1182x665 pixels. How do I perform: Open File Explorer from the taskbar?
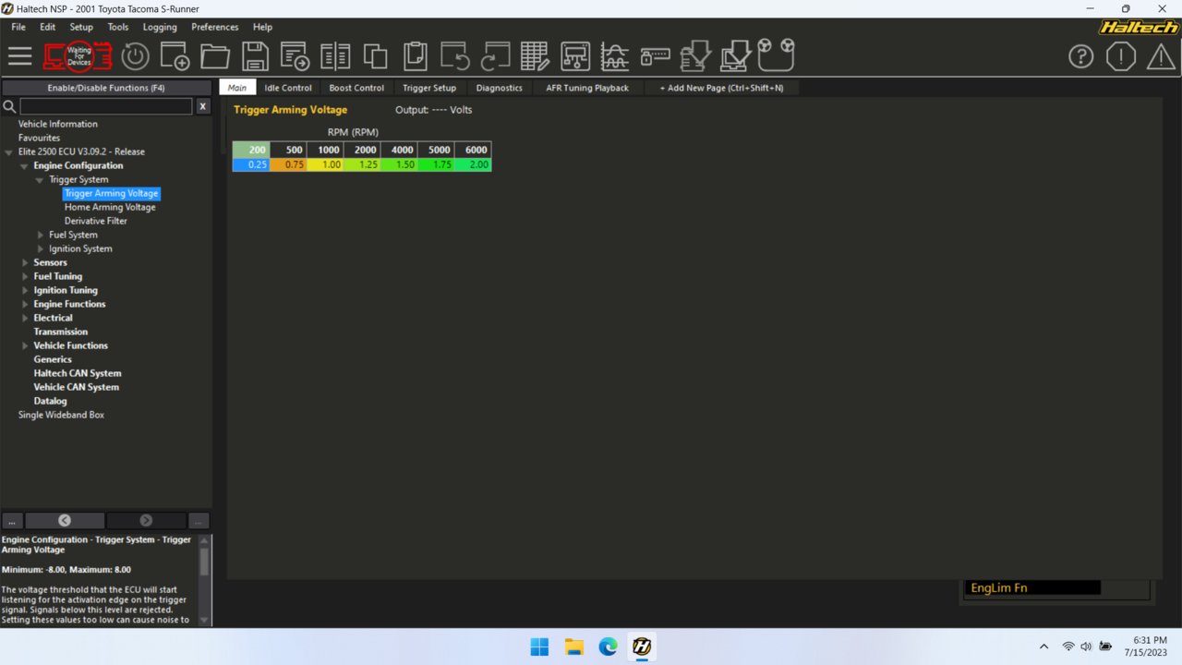point(574,647)
